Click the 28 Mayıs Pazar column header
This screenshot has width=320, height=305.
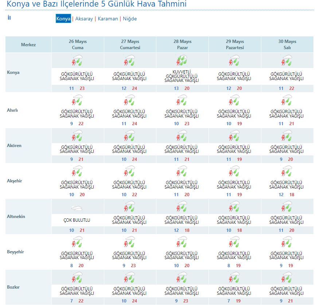click(182, 44)
